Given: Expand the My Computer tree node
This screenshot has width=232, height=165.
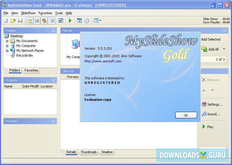Looking at the screenshot, I should pos(7,46).
